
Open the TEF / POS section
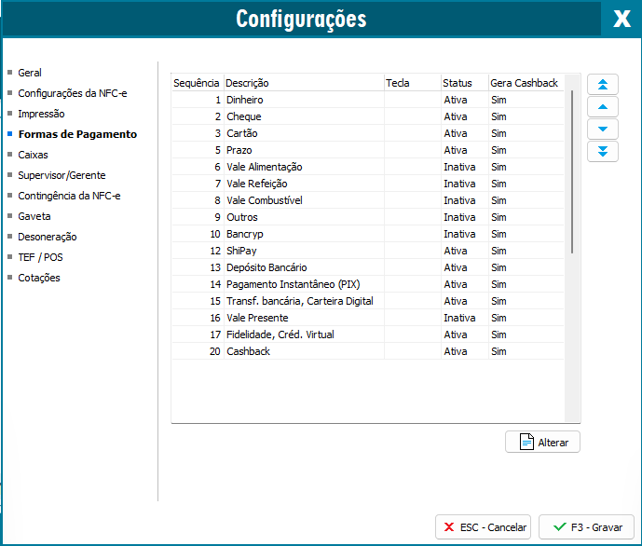(40, 257)
